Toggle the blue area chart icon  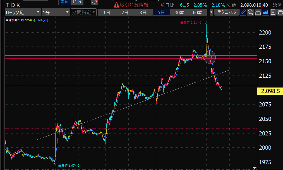[x=265, y=12]
